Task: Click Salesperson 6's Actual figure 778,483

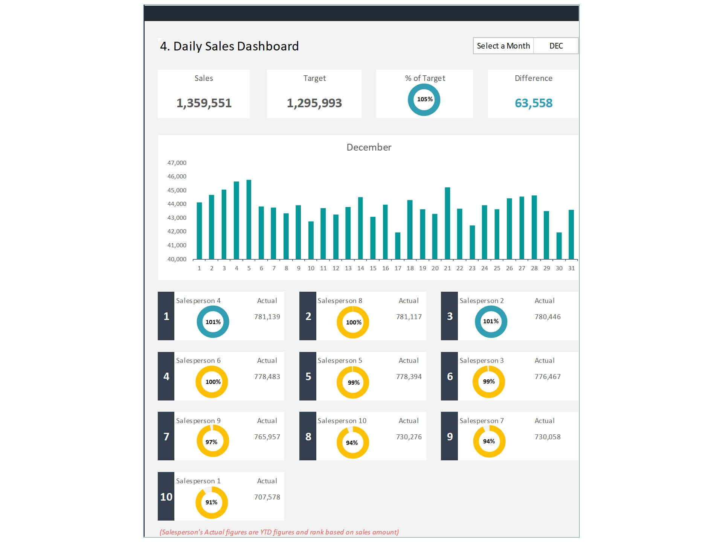Action: (267, 376)
